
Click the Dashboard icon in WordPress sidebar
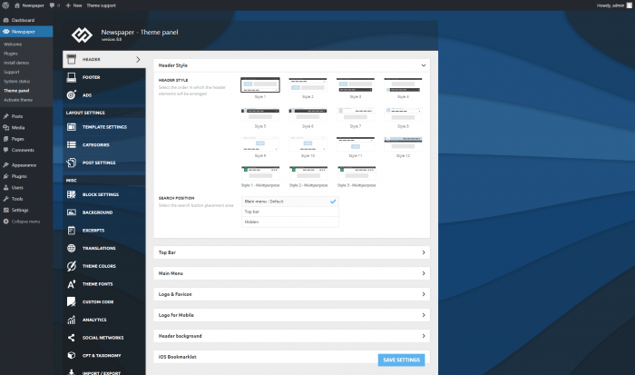pyautogui.click(x=6, y=20)
